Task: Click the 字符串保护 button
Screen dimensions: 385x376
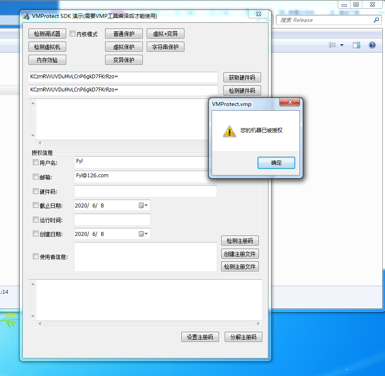Action: pos(165,47)
